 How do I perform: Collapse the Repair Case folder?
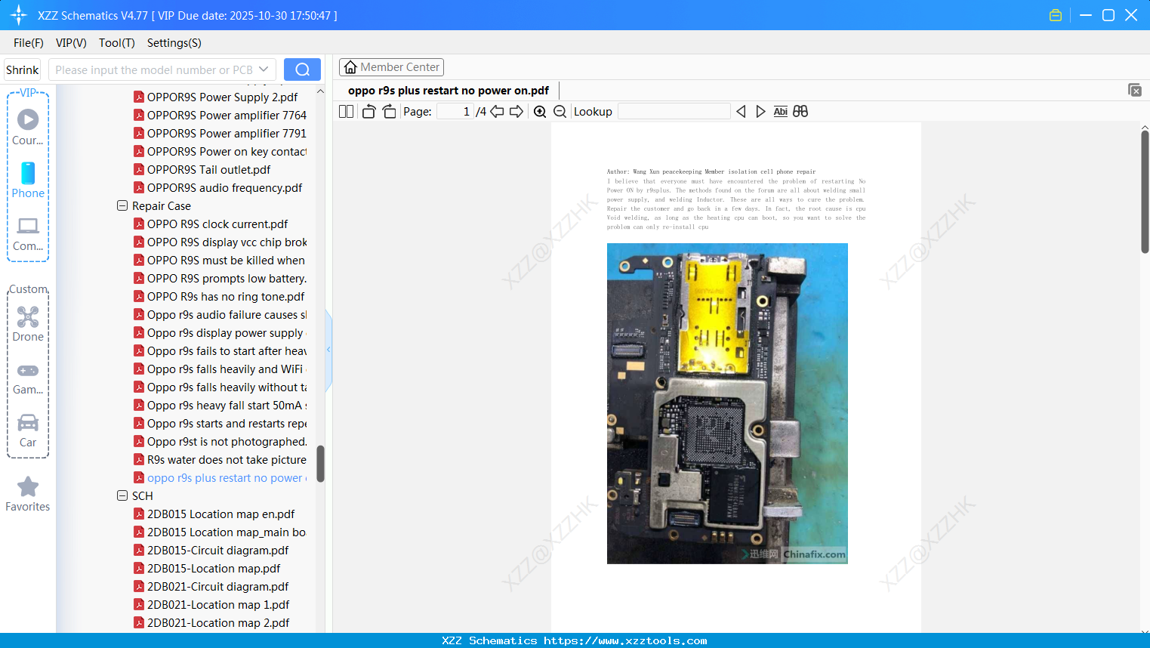tap(122, 205)
